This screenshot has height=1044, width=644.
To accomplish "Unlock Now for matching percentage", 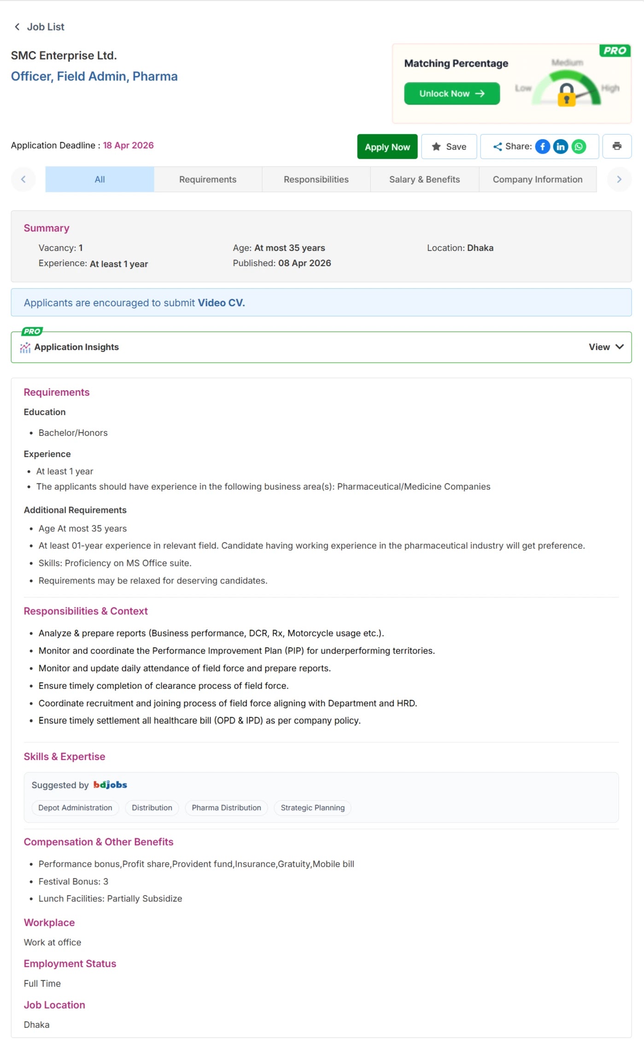I will [x=451, y=94].
